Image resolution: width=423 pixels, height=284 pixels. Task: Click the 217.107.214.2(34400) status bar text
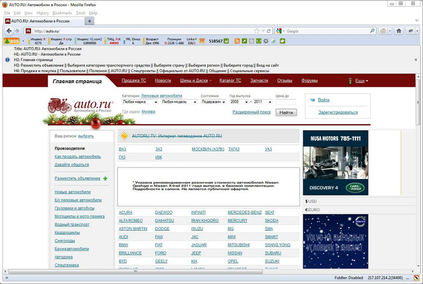pyautogui.click(x=385, y=278)
